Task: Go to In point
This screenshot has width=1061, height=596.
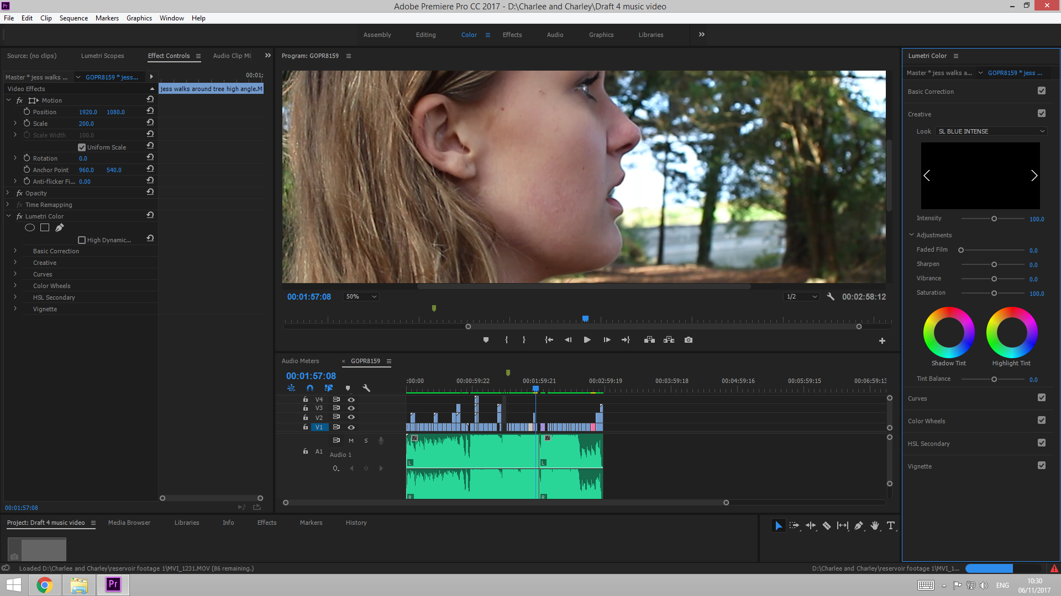Action: click(x=549, y=340)
